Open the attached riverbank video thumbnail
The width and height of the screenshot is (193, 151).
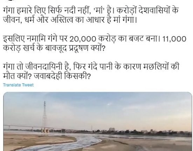[x=98, y=121]
